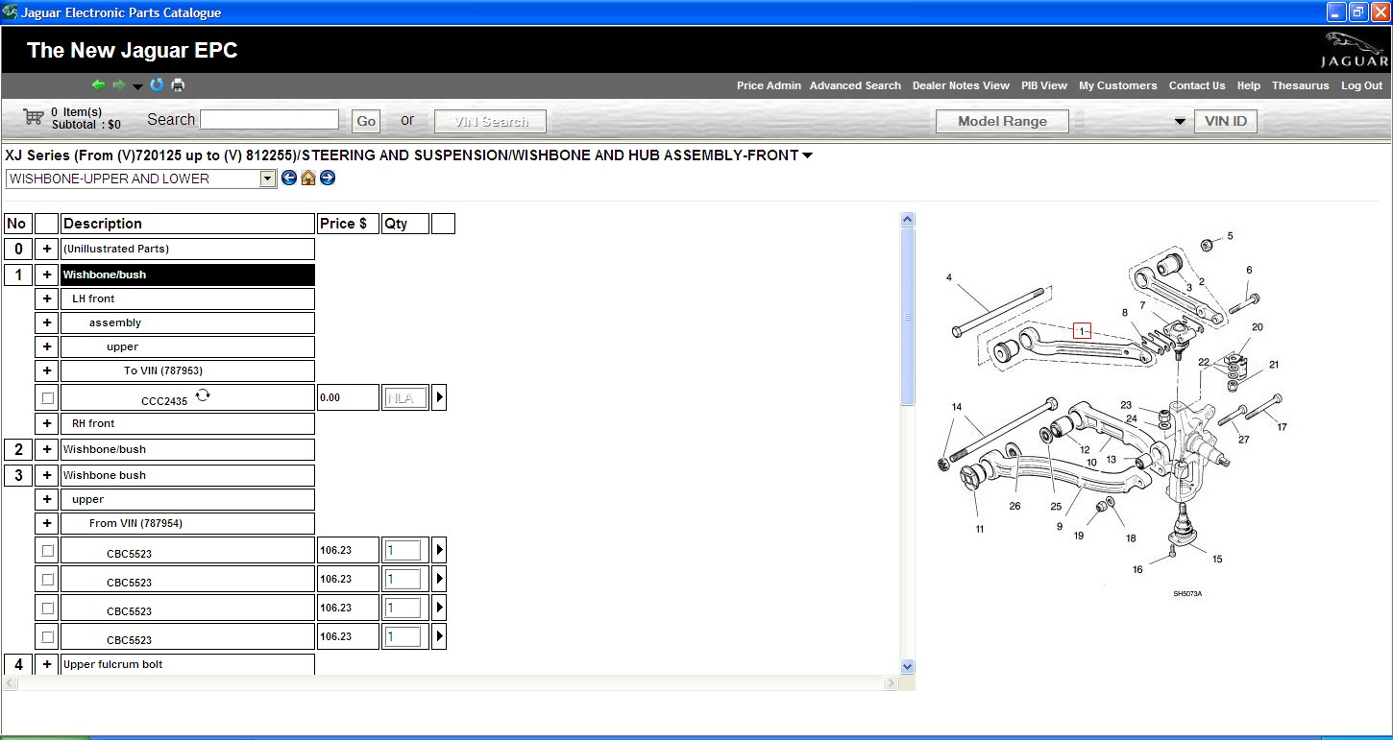Screen dimensions: 1393x740
Task: Click the supersession icon beside CCC2435
Action: 203,394
